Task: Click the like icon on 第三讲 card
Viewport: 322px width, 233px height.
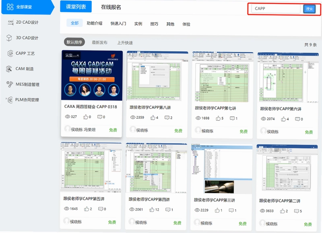Action: point(217,210)
